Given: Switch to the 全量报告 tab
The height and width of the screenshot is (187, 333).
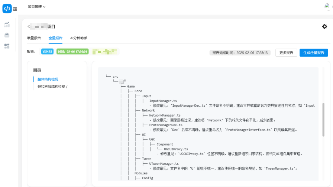Looking at the screenshot, I should tap(55, 38).
